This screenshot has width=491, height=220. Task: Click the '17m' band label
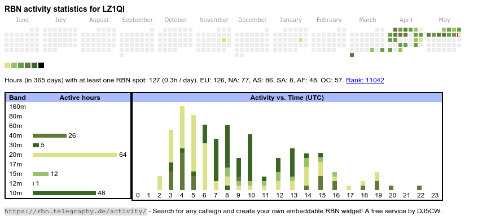coord(16,164)
